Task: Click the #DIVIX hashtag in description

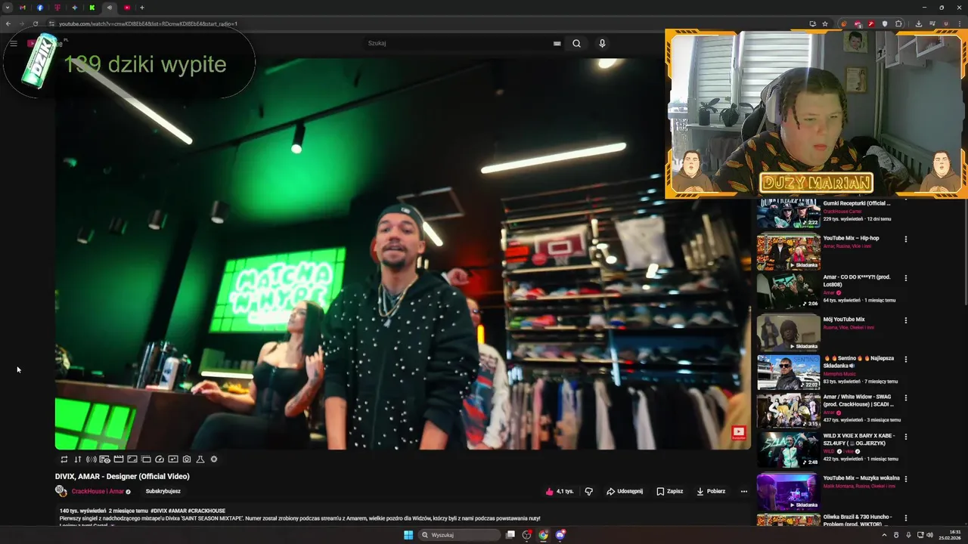Action: coord(158,511)
